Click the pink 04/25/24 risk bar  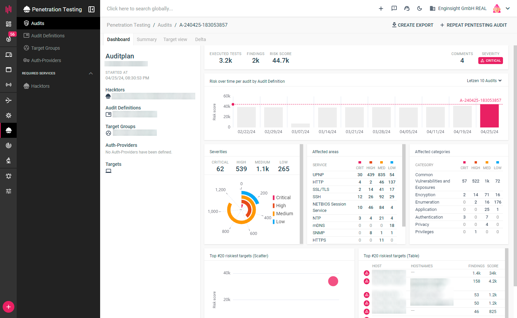(489, 116)
